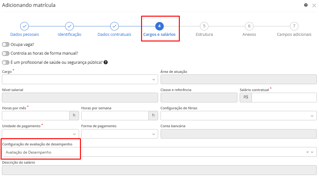Click the Dados pessoais checkmark step circle
The height and width of the screenshot is (180, 319).
pyautogui.click(x=25, y=26)
